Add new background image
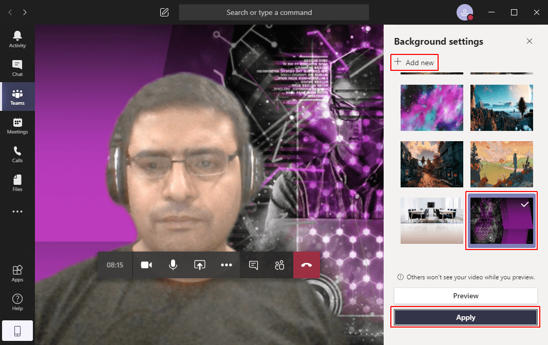The height and width of the screenshot is (345, 548). pos(414,62)
